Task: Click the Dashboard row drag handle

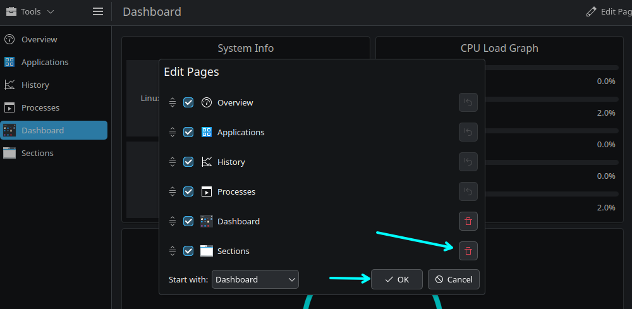Action: [173, 221]
